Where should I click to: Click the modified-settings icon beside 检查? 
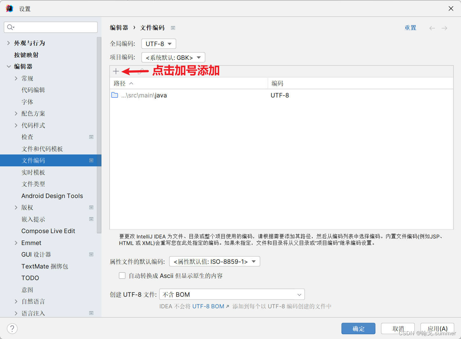coord(91,137)
